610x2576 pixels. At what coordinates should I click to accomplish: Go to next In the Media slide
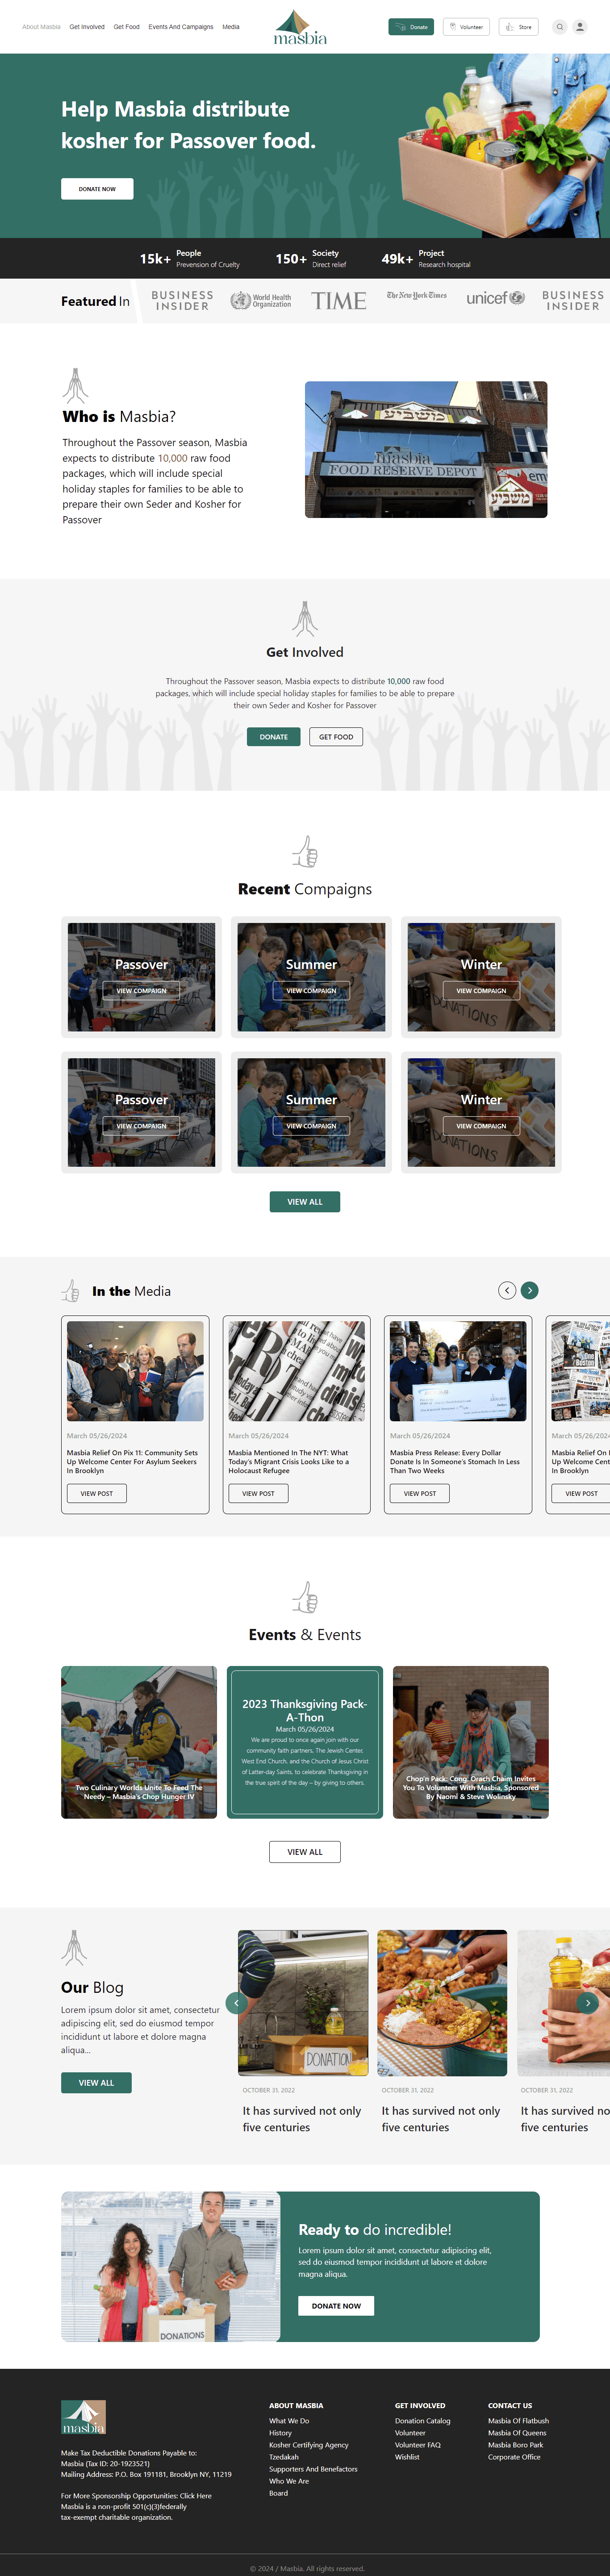point(530,1290)
